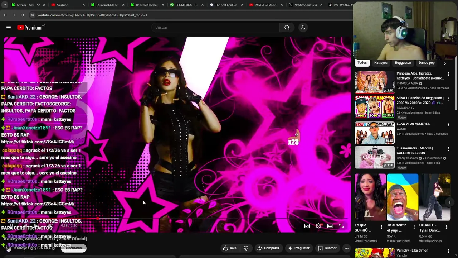
Task: Show more filter chips with right arrow
Action: pyautogui.click(x=445, y=63)
